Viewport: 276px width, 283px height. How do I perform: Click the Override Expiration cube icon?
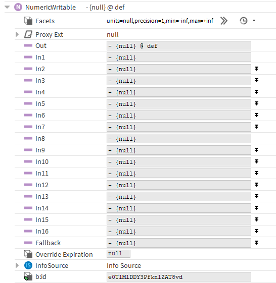28,254
